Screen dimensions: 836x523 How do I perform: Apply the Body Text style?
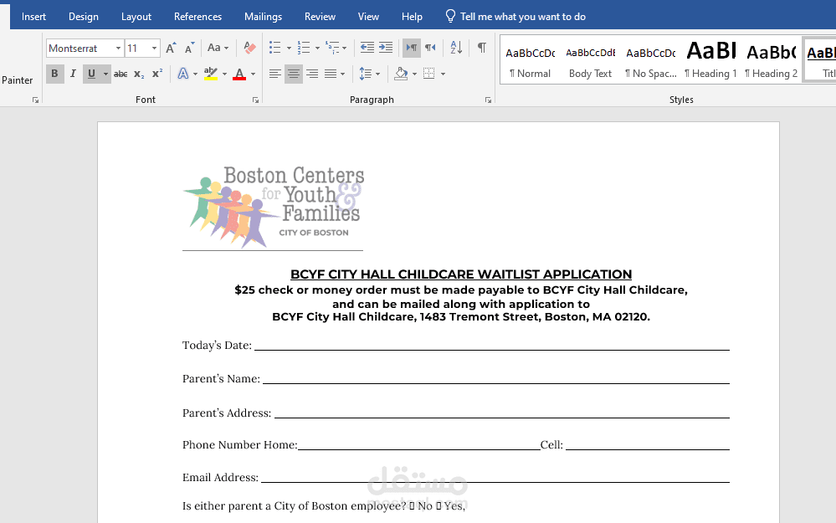(x=590, y=61)
